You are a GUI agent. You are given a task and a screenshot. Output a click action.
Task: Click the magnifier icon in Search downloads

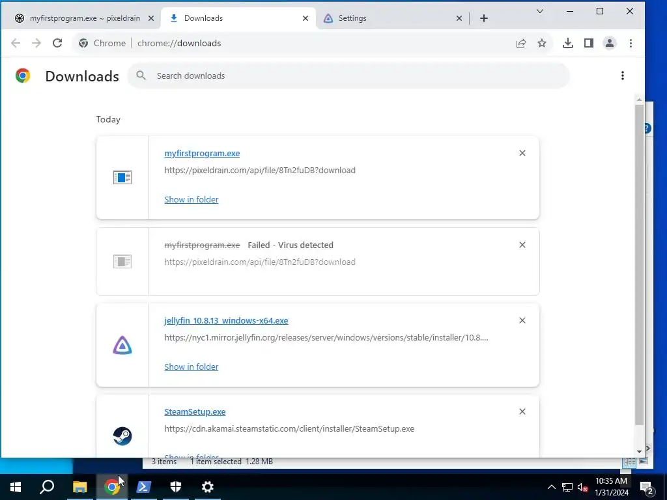(141, 76)
